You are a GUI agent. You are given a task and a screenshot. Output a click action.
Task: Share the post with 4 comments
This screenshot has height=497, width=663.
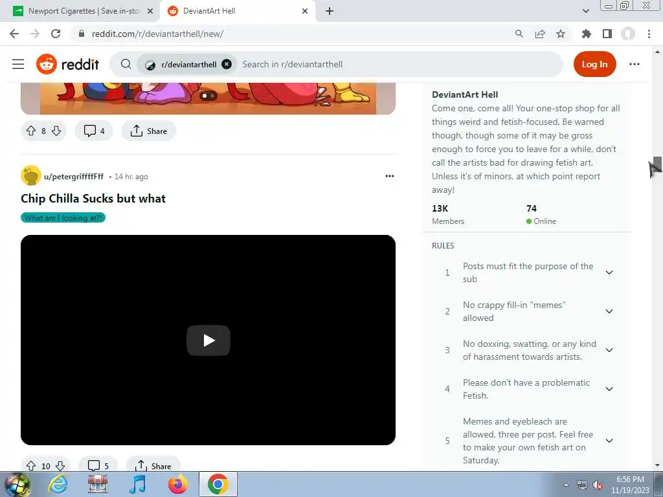(148, 131)
